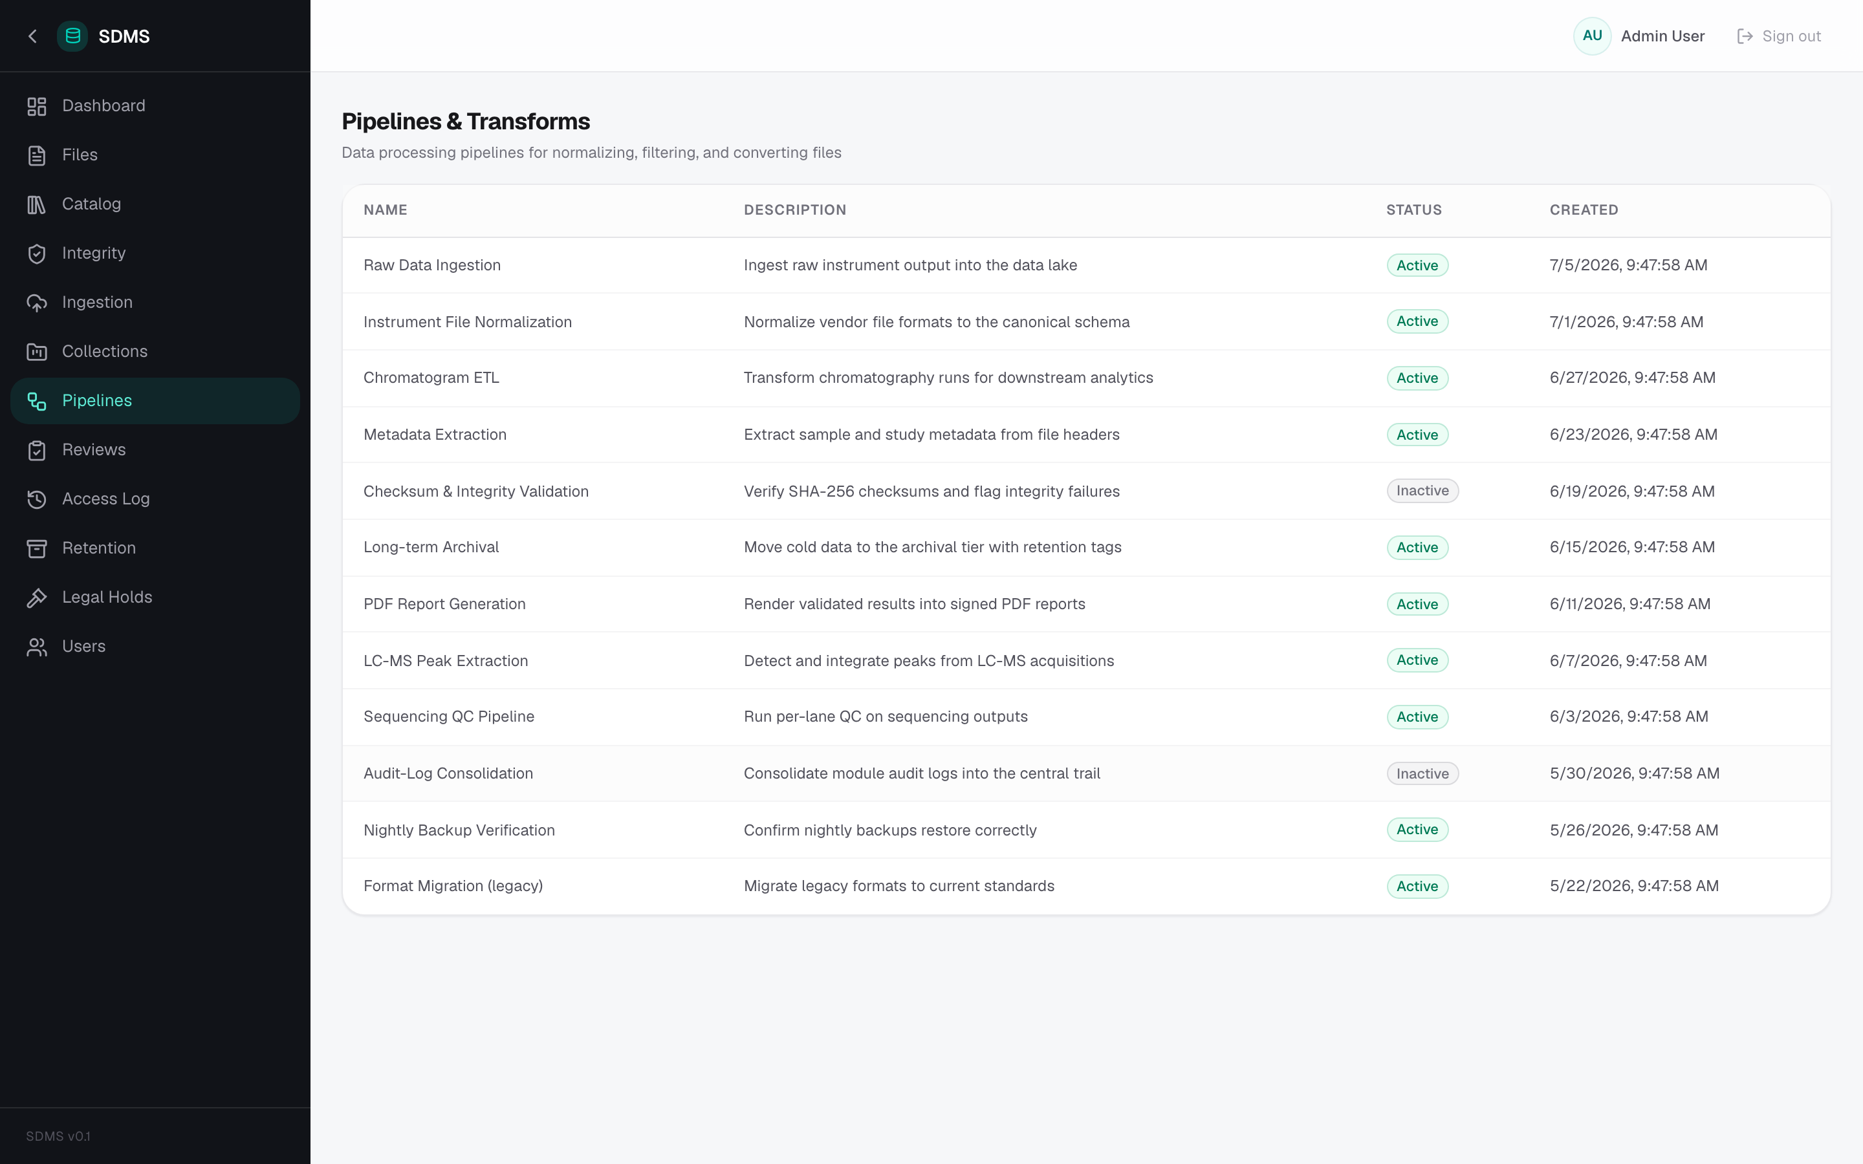
Task: Click Nightly Backup Verification name
Action: pyautogui.click(x=459, y=831)
